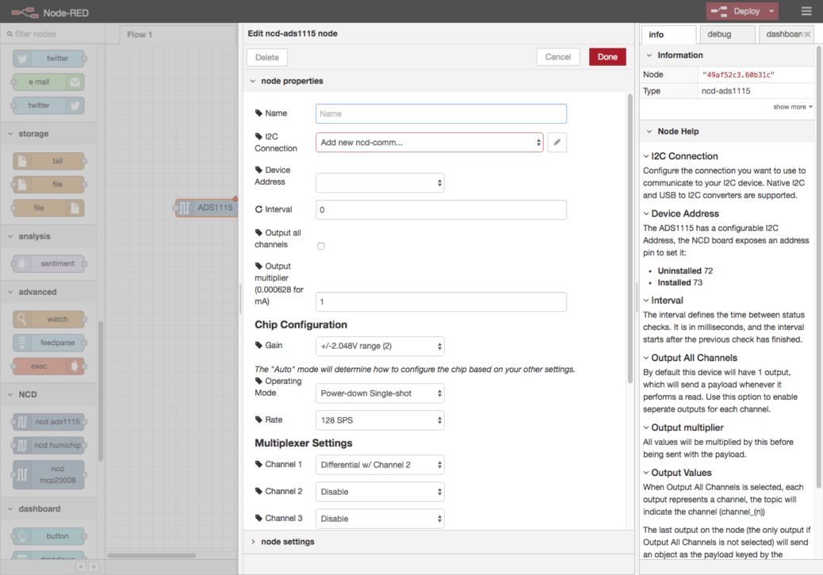Open the hamburger menu in the header
This screenshot has width=823, height=575.
[806, 11]
